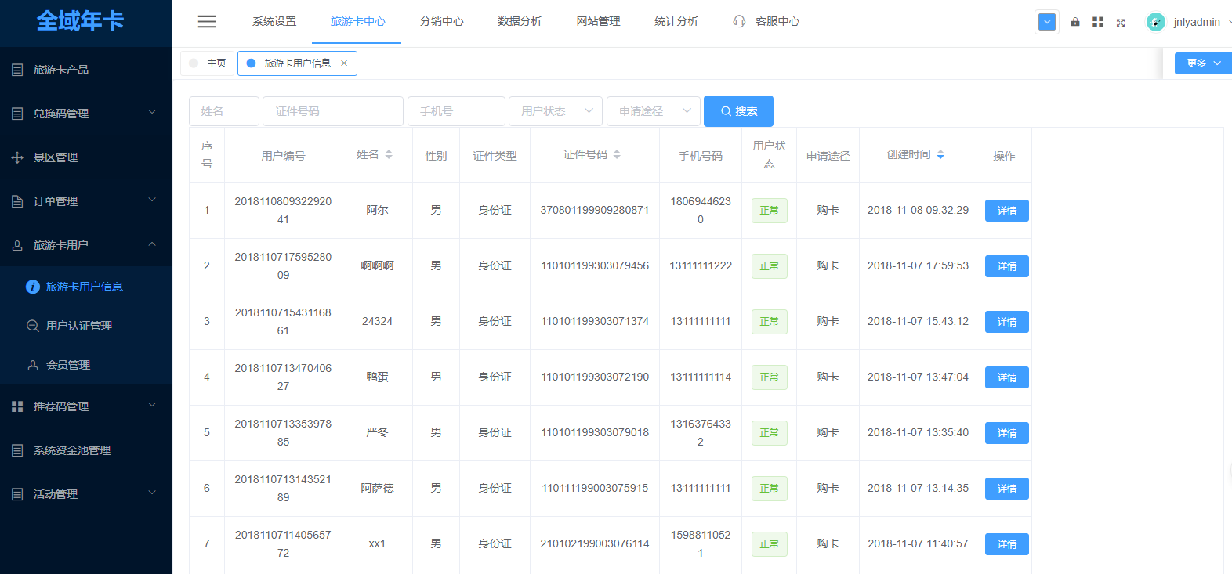This screenshot has width=1232, height=574.
Task: Click the blue theme color picker
Action: click(1047, 22)
